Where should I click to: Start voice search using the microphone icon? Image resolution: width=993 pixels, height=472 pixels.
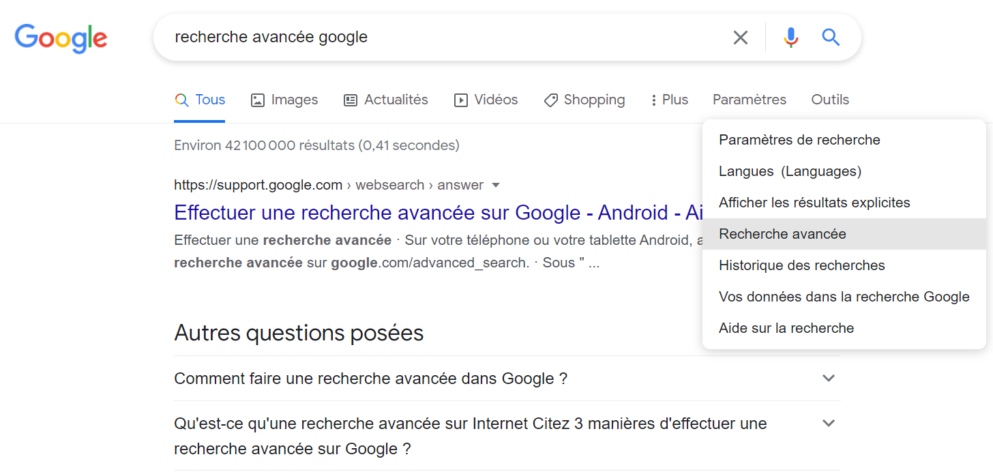click(790, 38)
